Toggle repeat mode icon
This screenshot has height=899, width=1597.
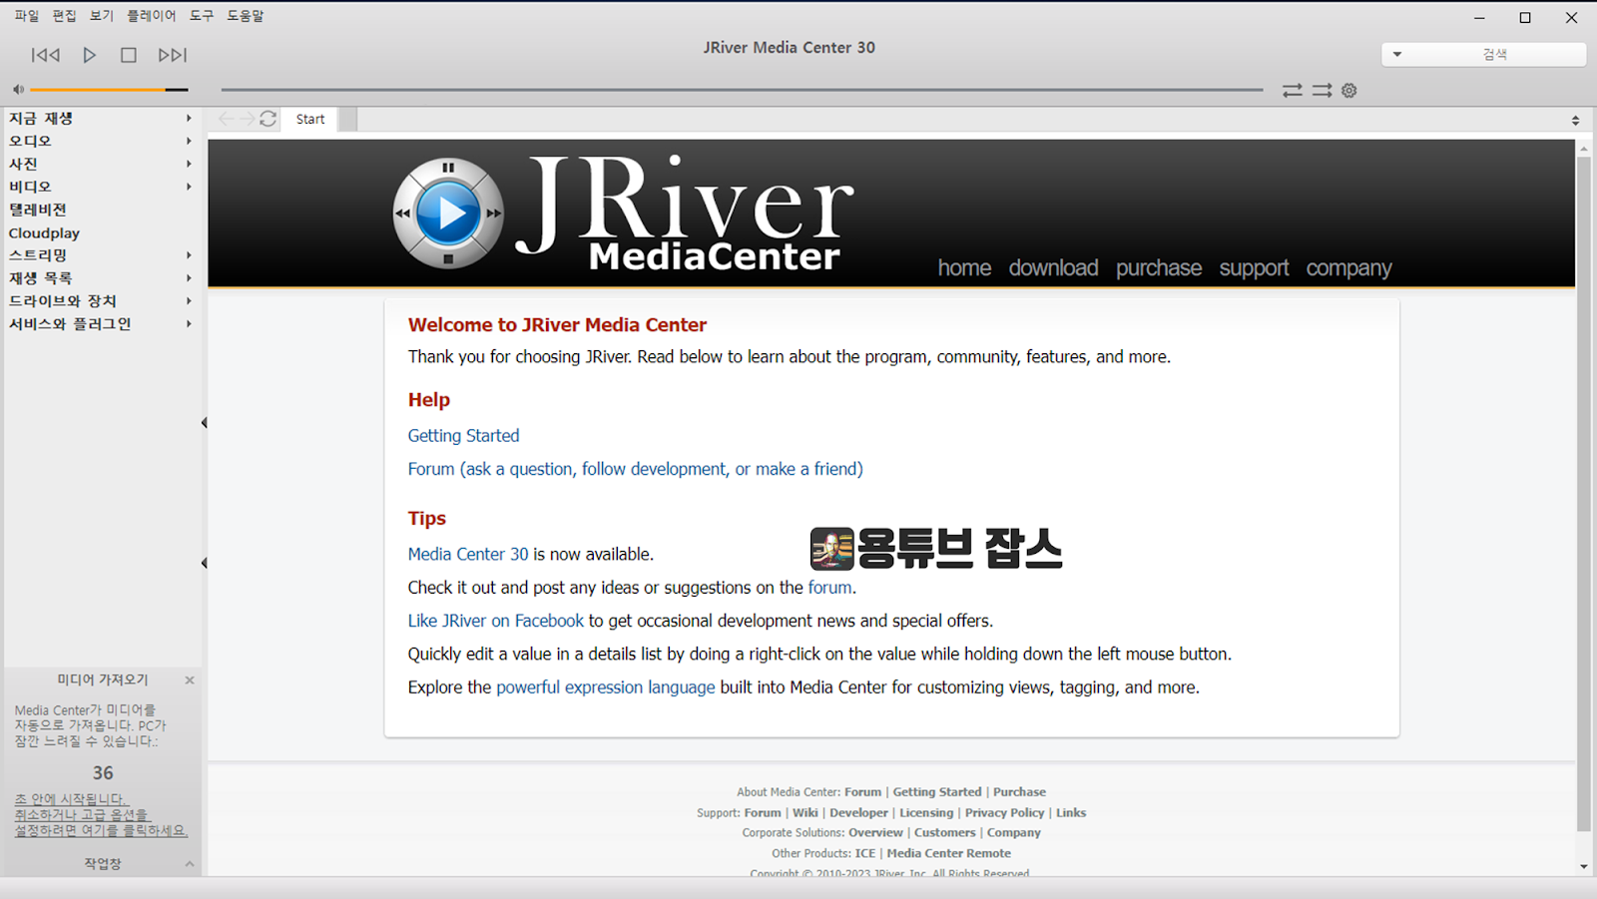coord(1293,90)
